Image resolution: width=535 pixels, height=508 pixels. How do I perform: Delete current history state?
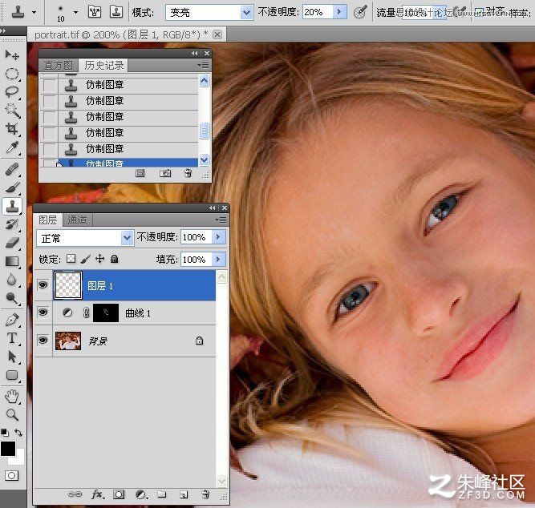(x=188, y=174)
